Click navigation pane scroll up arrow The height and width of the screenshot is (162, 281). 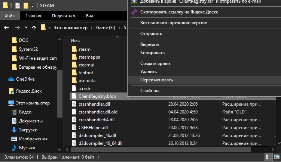coord(59,39)
